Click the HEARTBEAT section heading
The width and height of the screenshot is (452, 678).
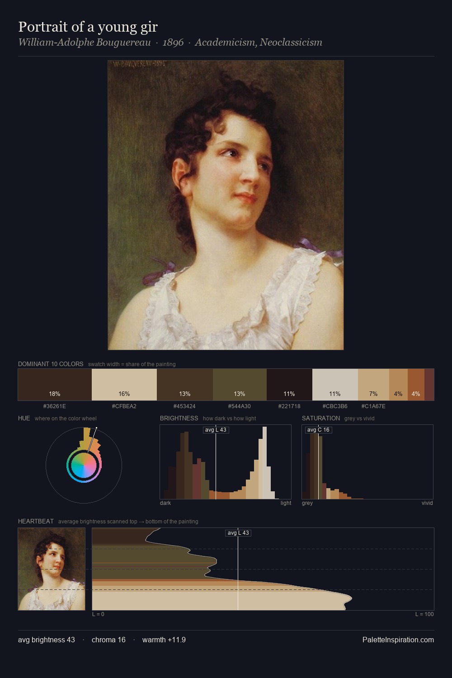[36, 521]
